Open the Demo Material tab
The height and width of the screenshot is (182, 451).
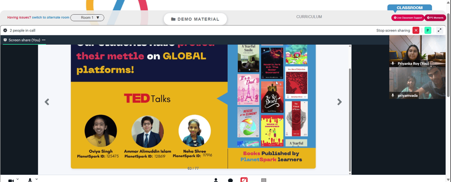pos(195,19)
